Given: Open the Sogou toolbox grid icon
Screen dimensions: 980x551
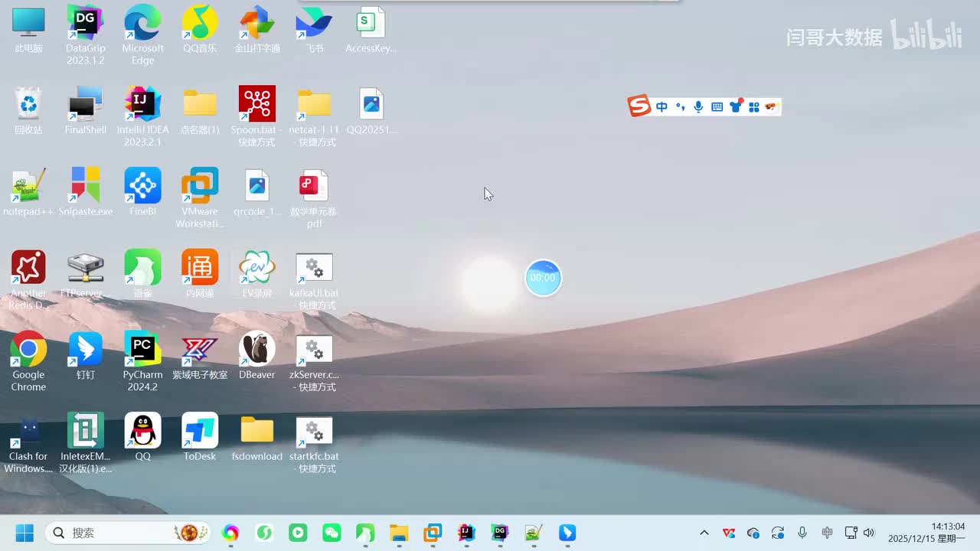Looking at the screenshot, I should click(x=754, y=107).
